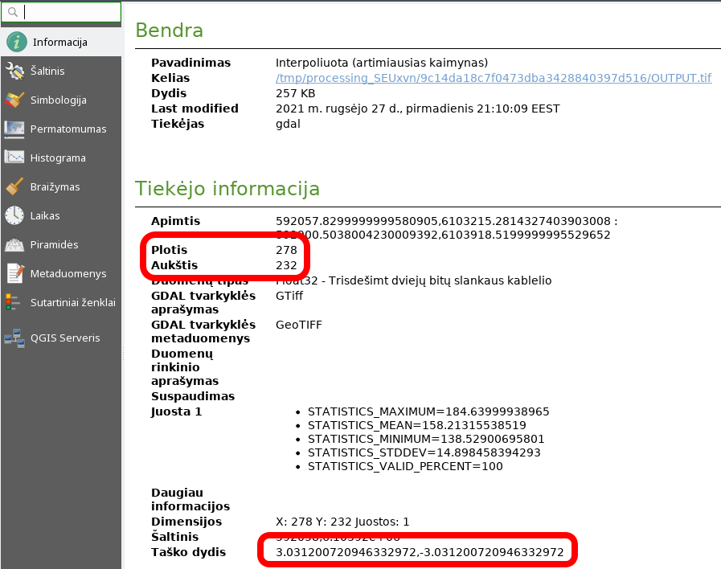Screen dimensions: 721x569
Task: Open the Metaduomenys tab
Action: pyautogui.click(x=61, y=273)
